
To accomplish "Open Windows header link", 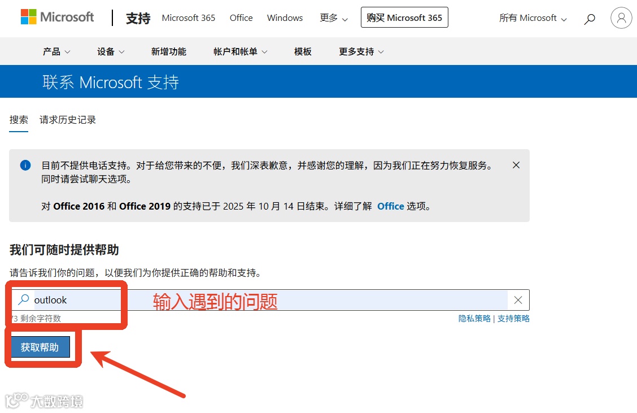I will 285,18.
